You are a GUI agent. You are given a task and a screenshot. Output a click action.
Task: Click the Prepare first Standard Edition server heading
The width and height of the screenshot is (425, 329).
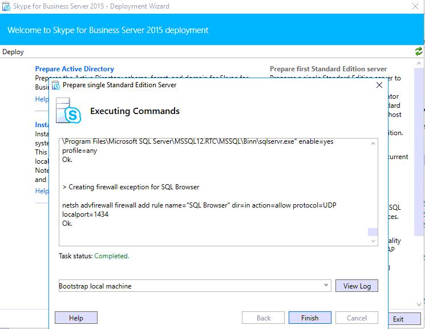pyautogui.click(x=328, y=69)
